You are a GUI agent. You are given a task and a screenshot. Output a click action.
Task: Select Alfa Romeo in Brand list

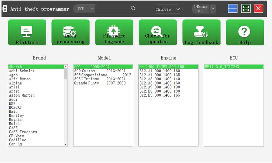(20, 79)
